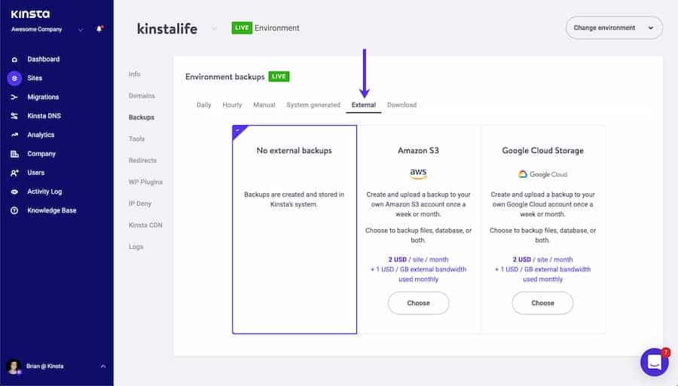Open the WP Plugins section
This screenshot has height=386, width=678.
pos(145,182)
